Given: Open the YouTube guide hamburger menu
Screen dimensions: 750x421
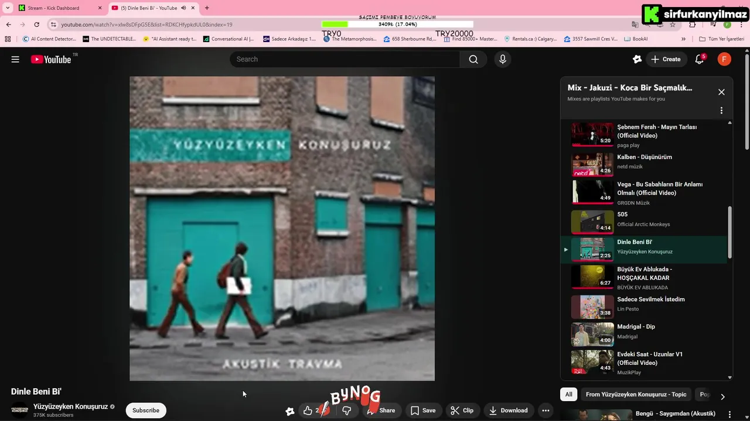Looking at the screenshot, I should pyautogui.click(x=15, y=59).
